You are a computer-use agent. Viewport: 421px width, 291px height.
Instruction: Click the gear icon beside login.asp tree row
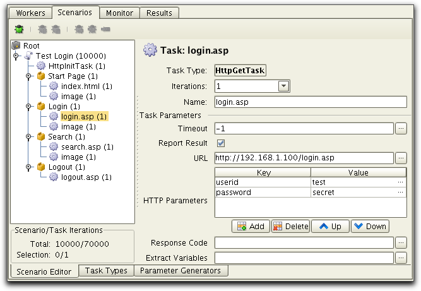(54, 116)
